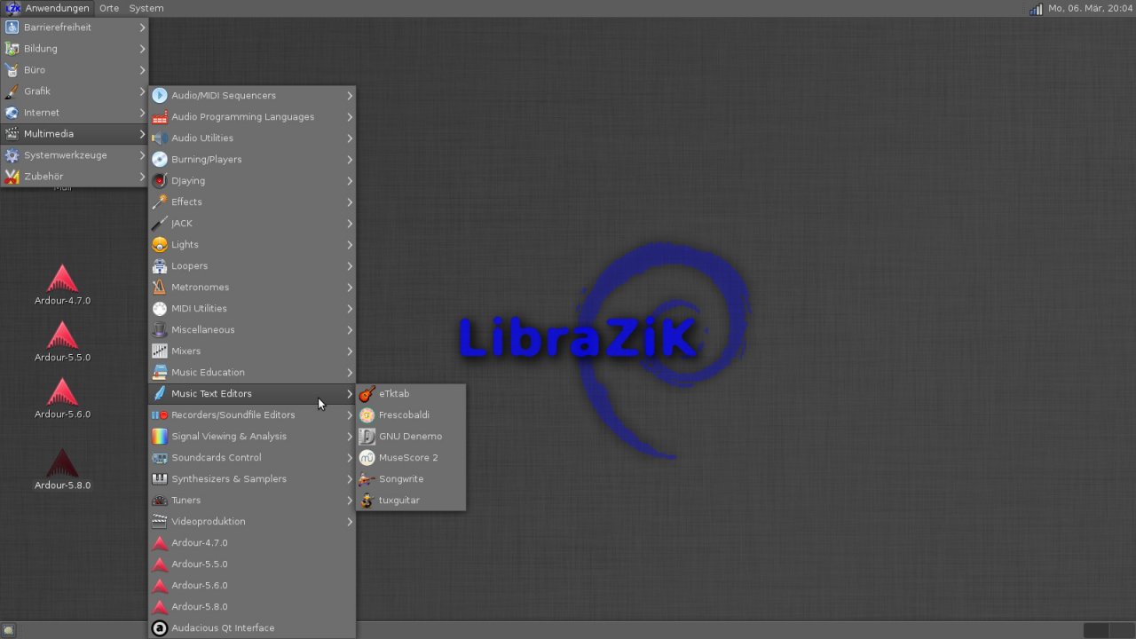This screenshot has width=1136, height=639.
Task: Select the Ardour-5.5.0 desktop icon
Action: 62,342
